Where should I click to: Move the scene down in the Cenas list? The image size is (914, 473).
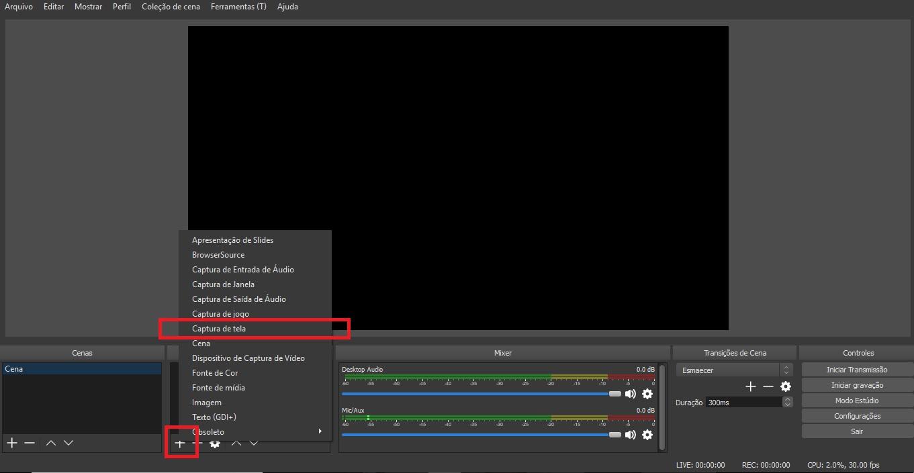(68, 443)
